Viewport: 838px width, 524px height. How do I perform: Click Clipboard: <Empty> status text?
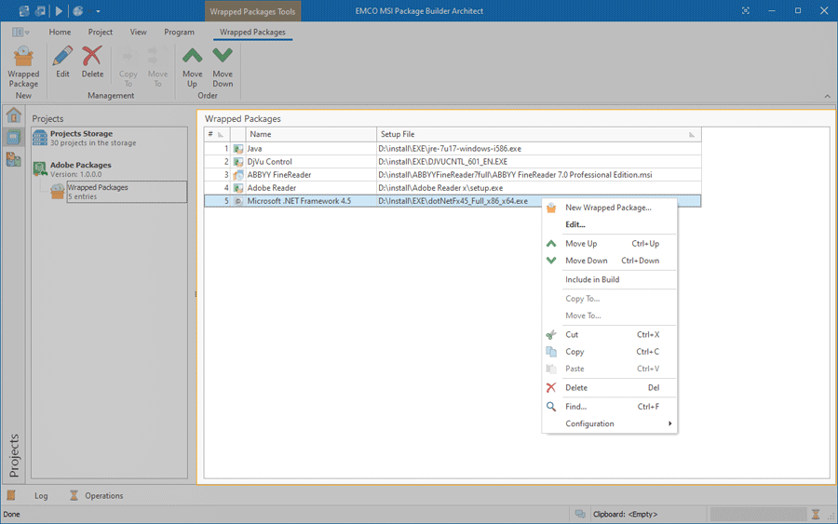[626, 515]
